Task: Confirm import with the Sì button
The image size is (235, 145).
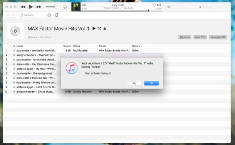Action: pos(151,83)
